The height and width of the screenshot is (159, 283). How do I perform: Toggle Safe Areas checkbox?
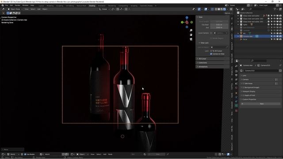point(243,83)
